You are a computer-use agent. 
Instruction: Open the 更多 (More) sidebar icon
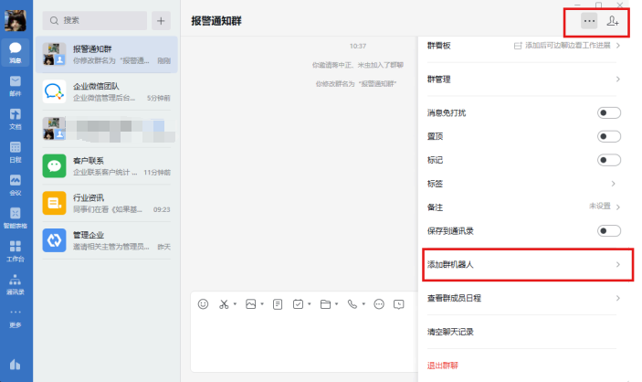(x=16, y=318)
